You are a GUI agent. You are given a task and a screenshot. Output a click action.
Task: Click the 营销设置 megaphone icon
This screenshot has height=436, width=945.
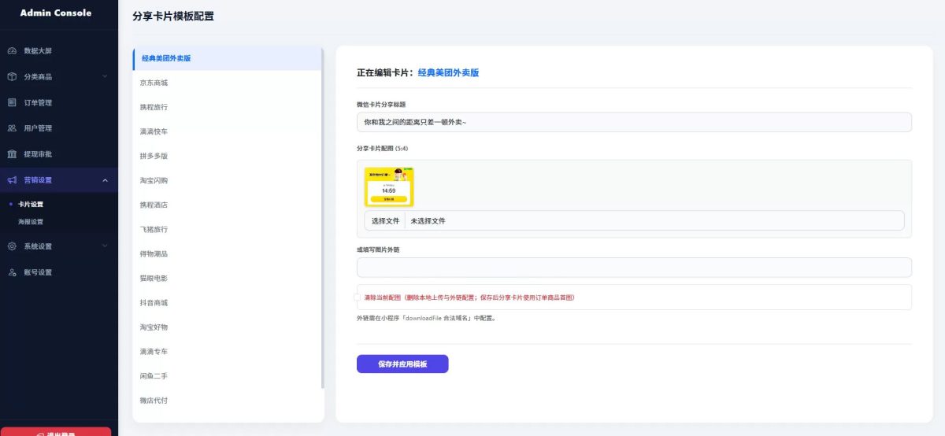click(x=12, y=180)
